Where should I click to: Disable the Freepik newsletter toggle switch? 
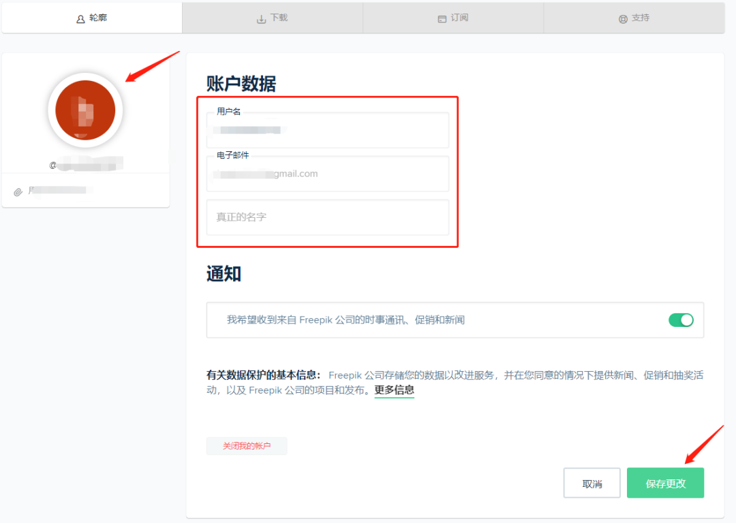[681, 320]
